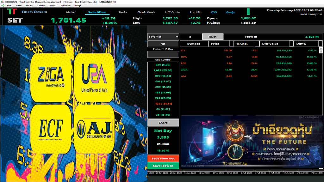Select flow entry 60 [11.02]

[163, 109]
